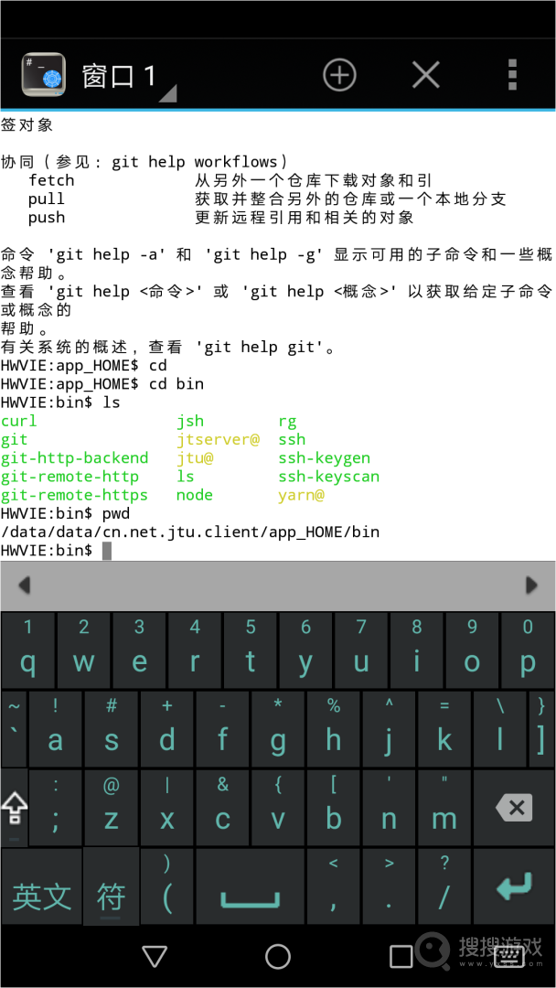Tap the q key
Screen dimensions: 556x988
27,650
